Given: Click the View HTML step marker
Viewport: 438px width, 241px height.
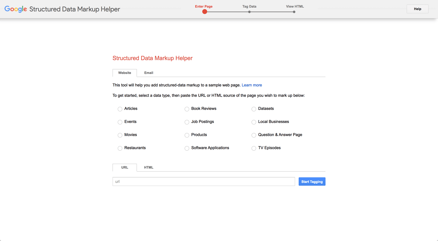Looking at the screenshot, I should tap(294, 12).
